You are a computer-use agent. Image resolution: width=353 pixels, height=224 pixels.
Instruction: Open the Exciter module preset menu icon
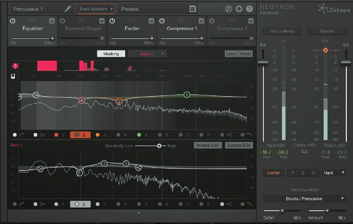152,21
